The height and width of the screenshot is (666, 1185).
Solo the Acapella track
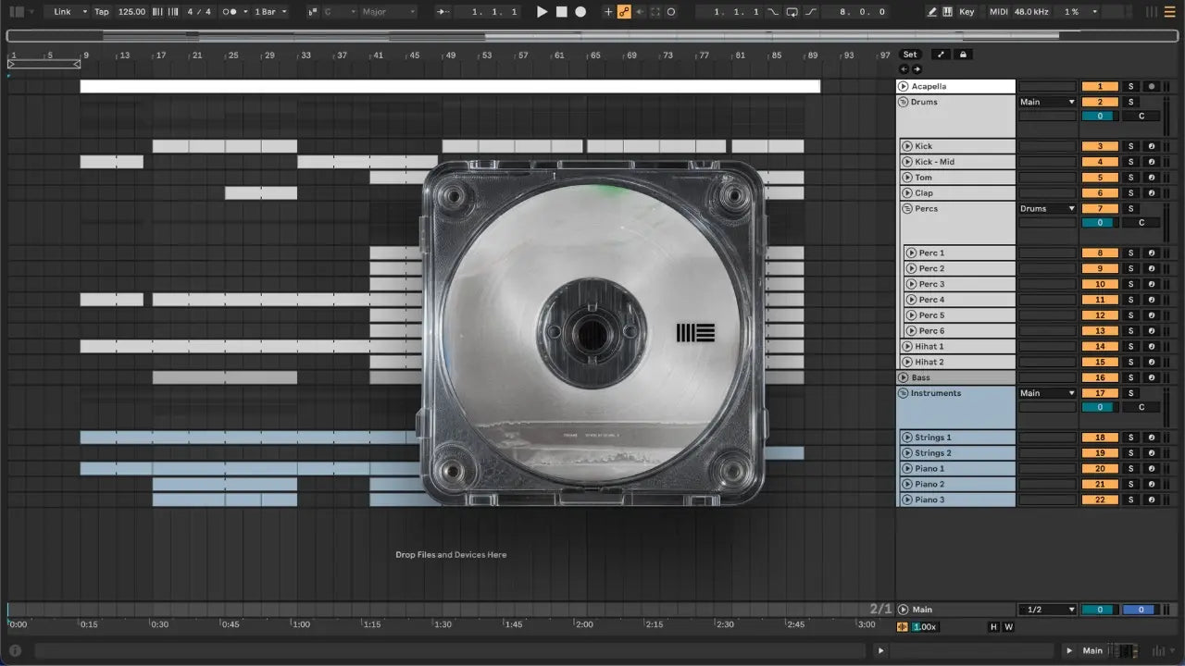click(1130, 86)
